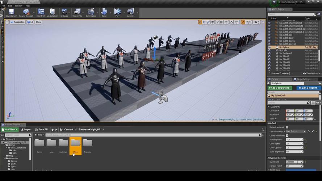Start the level with the Play icon

117,13
